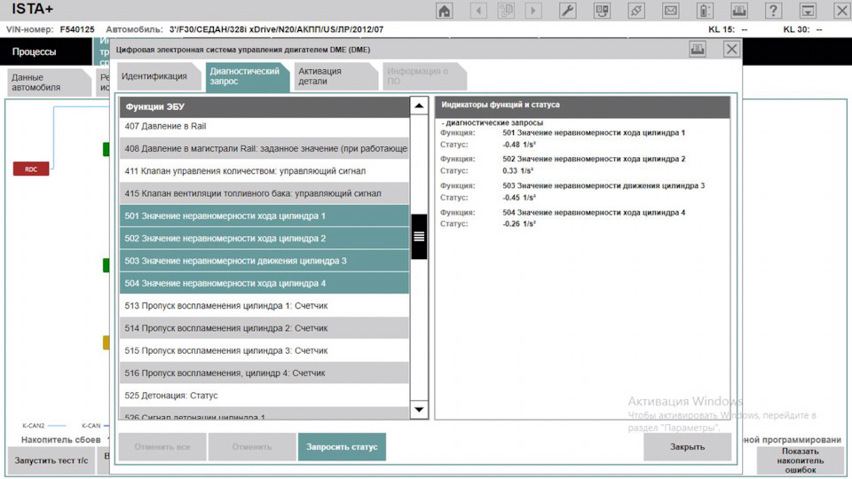Select row 411 Клапан управления количеством

264,171
